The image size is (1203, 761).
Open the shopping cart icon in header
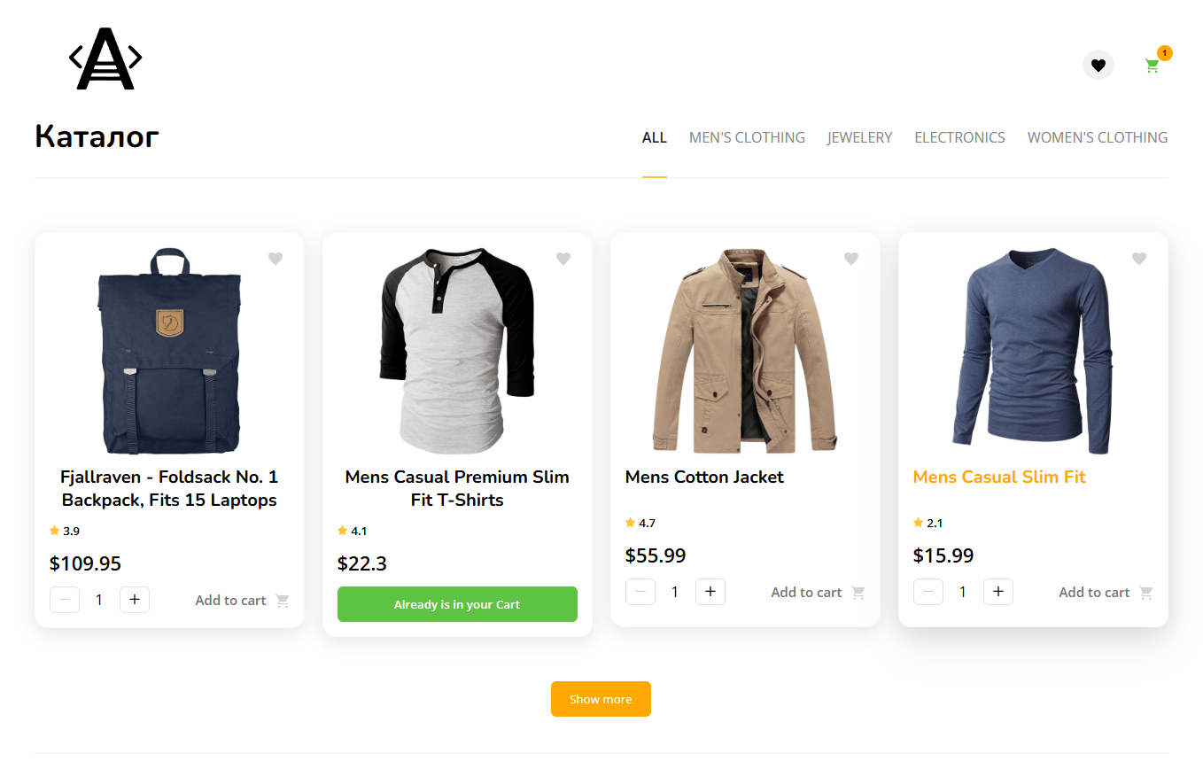click(x=1152, y=66)
